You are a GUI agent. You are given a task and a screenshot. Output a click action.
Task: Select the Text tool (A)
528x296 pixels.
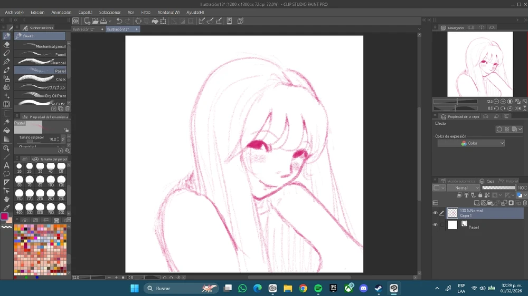[6, 165]
